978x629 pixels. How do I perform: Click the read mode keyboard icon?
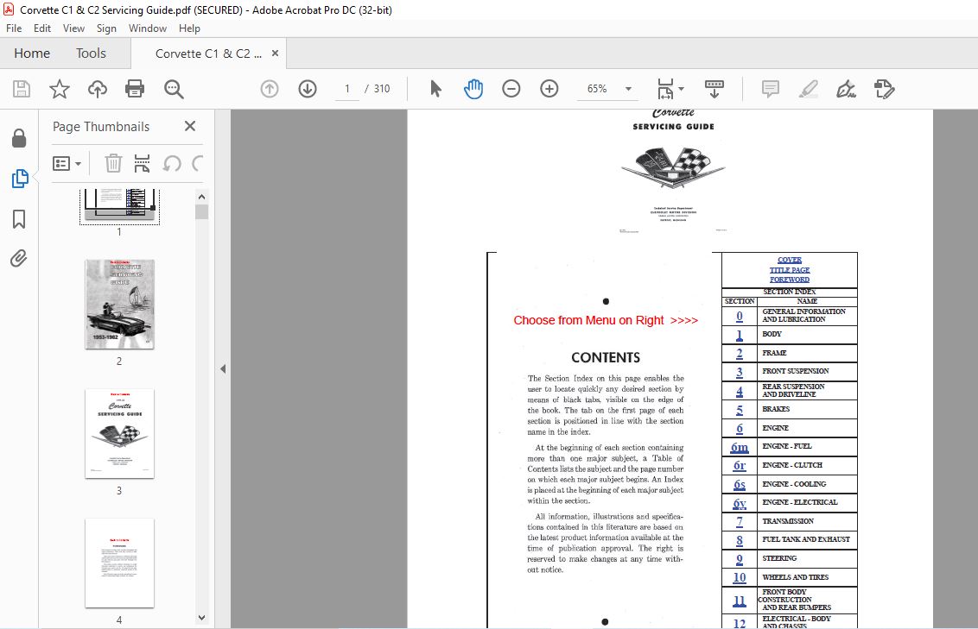(x=714, y=89)
